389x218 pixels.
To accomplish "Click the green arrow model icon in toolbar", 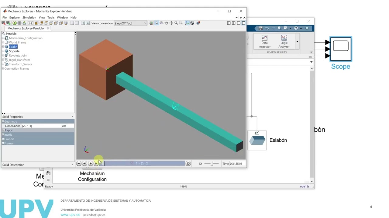I will (x=9, y=23).
